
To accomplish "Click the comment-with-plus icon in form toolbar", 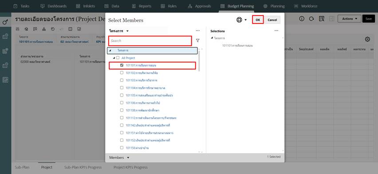I will coord(35,29).
